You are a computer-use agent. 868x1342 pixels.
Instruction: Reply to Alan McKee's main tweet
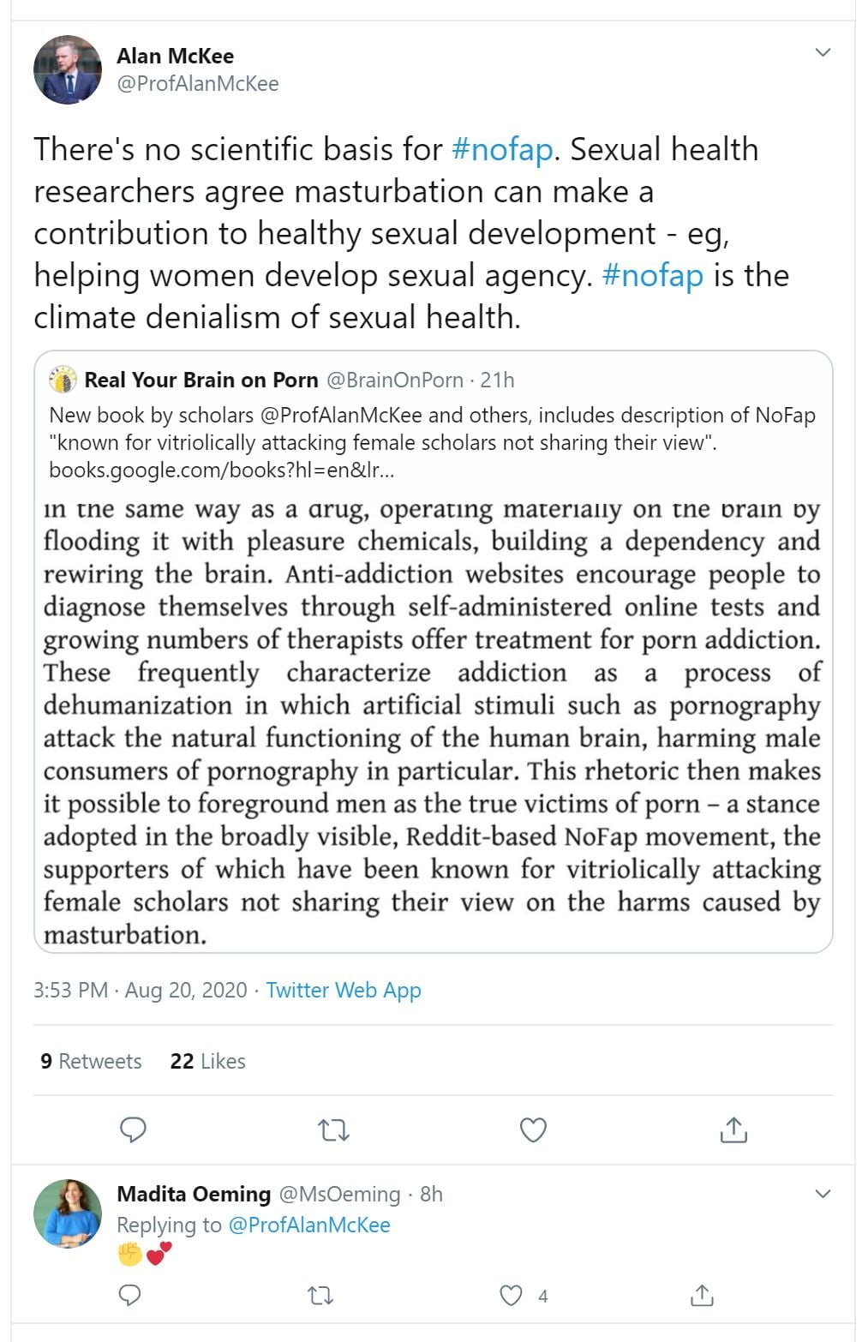(133, 1129)
